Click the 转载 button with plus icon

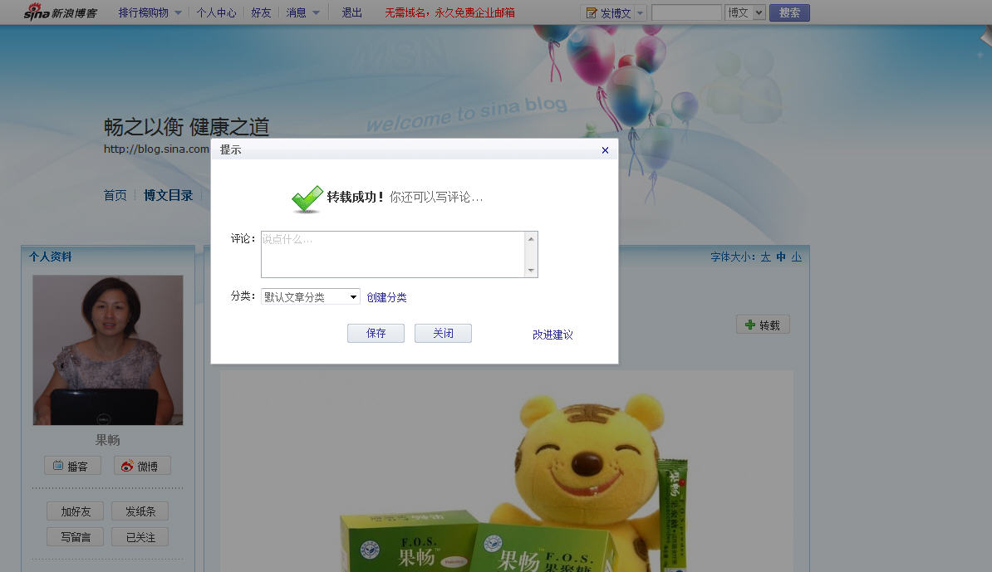(x=763, y=325)
